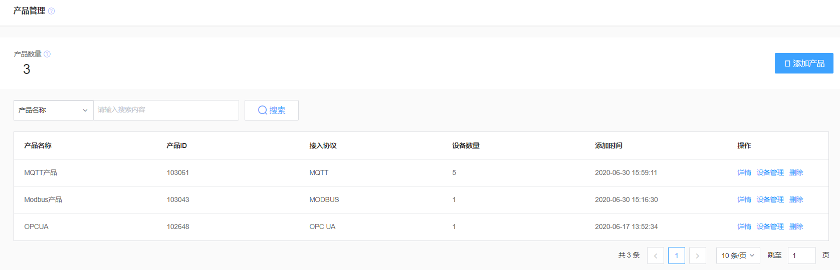Click device count 5 in MQTT产品 row
The width and height of the screenshot is (840, 270).
454,172
